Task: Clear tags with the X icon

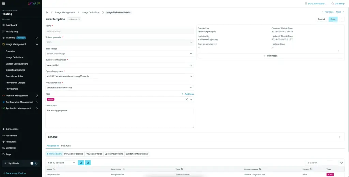Action: tap(186, 99)
